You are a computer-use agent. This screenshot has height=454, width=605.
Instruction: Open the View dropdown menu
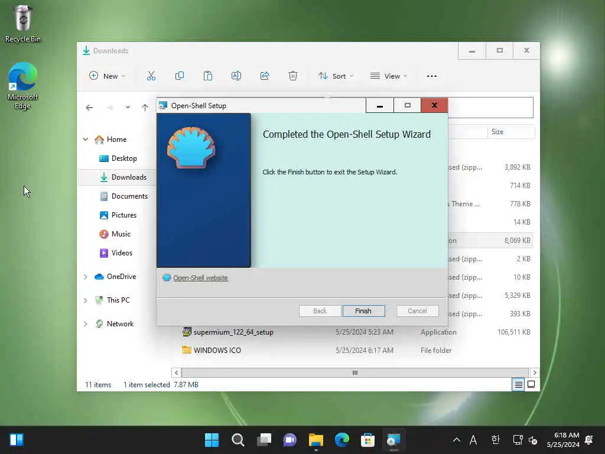(389, 76)
